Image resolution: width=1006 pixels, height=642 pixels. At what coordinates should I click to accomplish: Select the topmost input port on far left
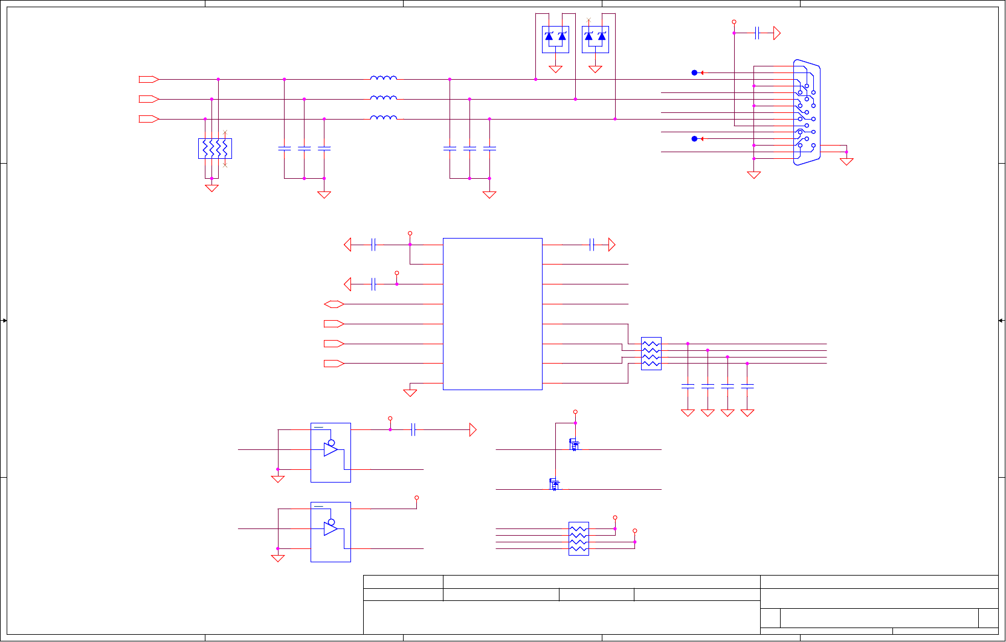tap(149, 79)
